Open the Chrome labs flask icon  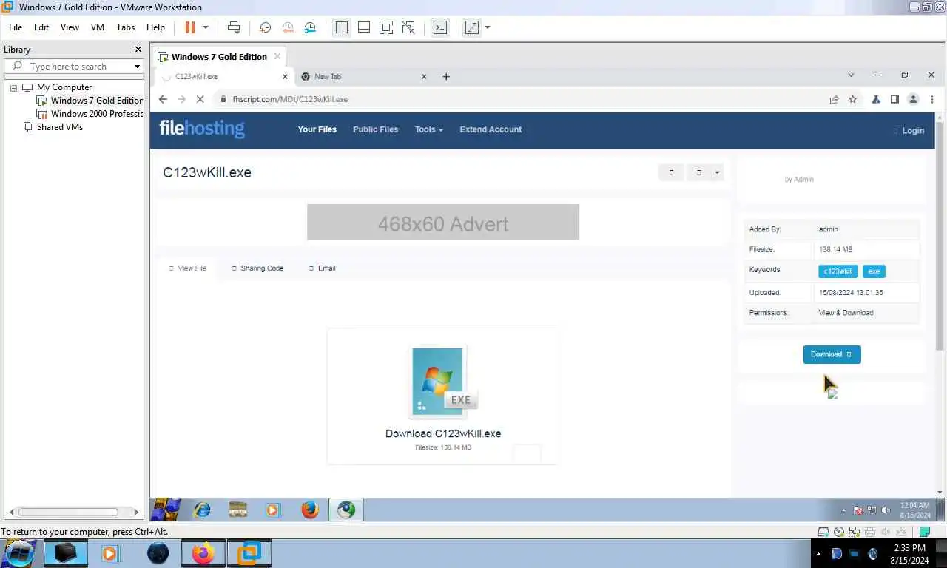[x=876, y=99]
